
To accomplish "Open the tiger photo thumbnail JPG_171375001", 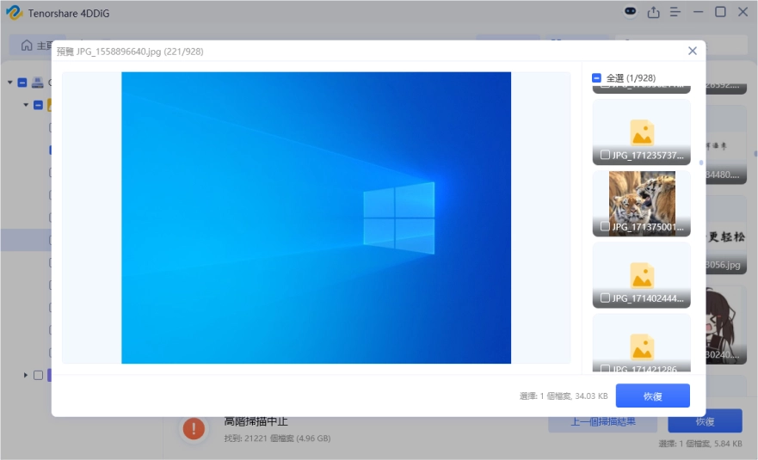I will [642, 204].
